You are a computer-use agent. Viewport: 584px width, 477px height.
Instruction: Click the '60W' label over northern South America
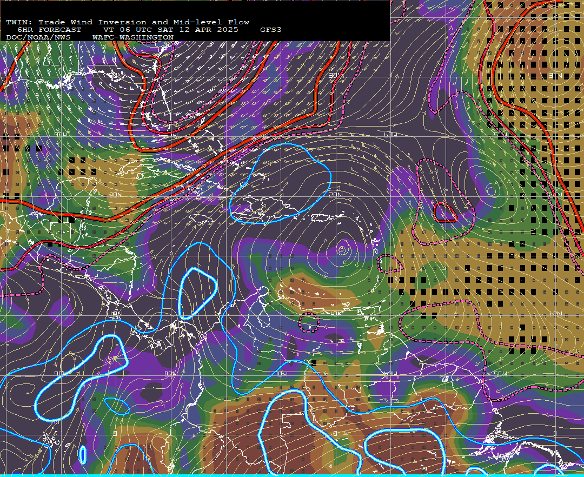390,374
